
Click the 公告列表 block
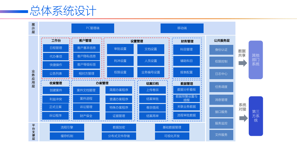click(x=56, y=74)
